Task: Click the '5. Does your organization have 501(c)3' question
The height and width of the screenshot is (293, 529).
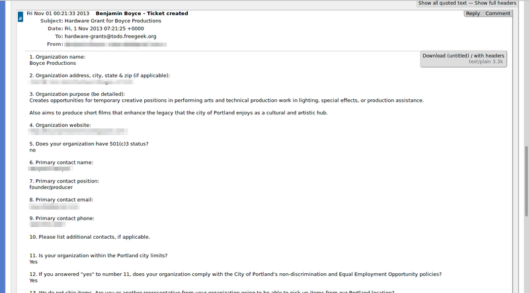Action: (x=89, y=144)
